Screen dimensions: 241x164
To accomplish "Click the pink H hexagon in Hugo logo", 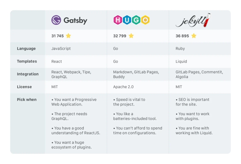I will pos(118,20).
